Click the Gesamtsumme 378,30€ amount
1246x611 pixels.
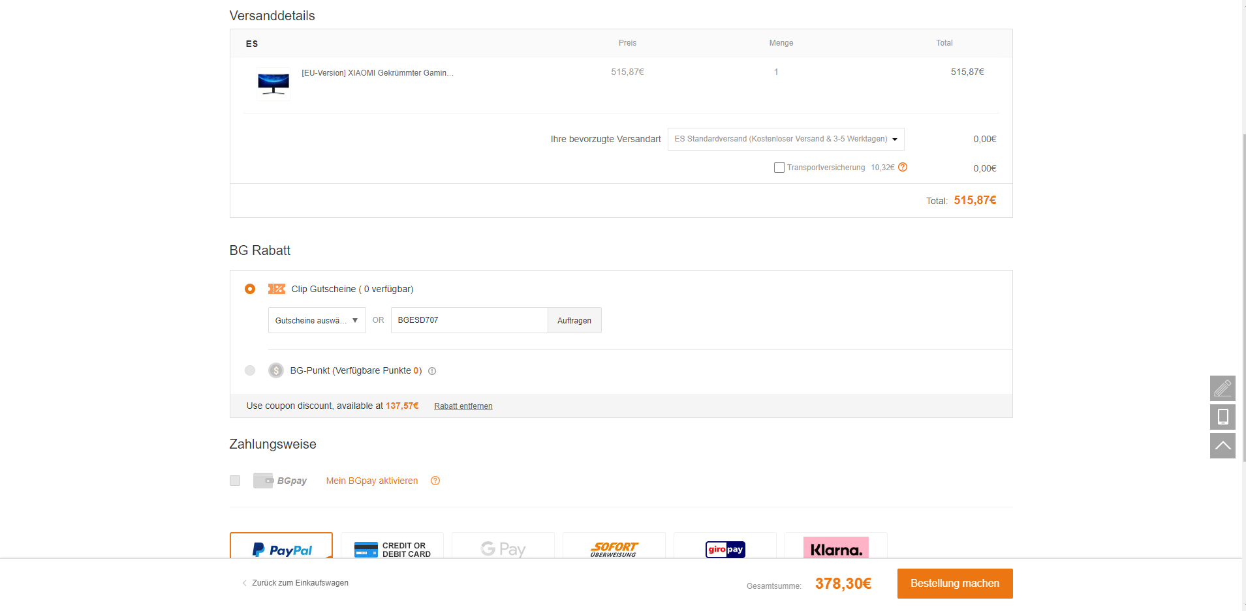(843, 584)
